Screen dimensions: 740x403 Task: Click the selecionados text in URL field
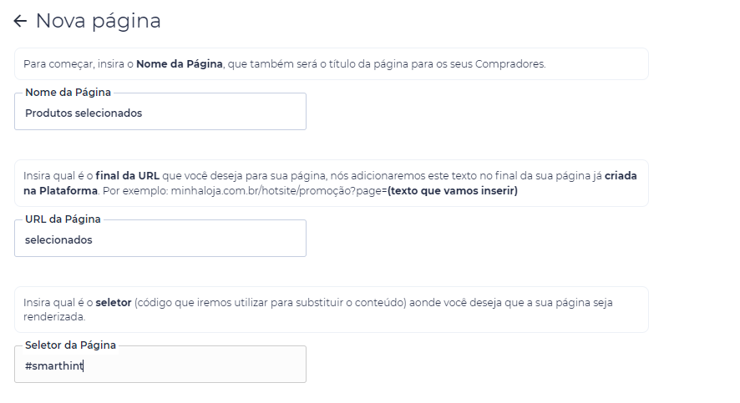pos(58,240)
